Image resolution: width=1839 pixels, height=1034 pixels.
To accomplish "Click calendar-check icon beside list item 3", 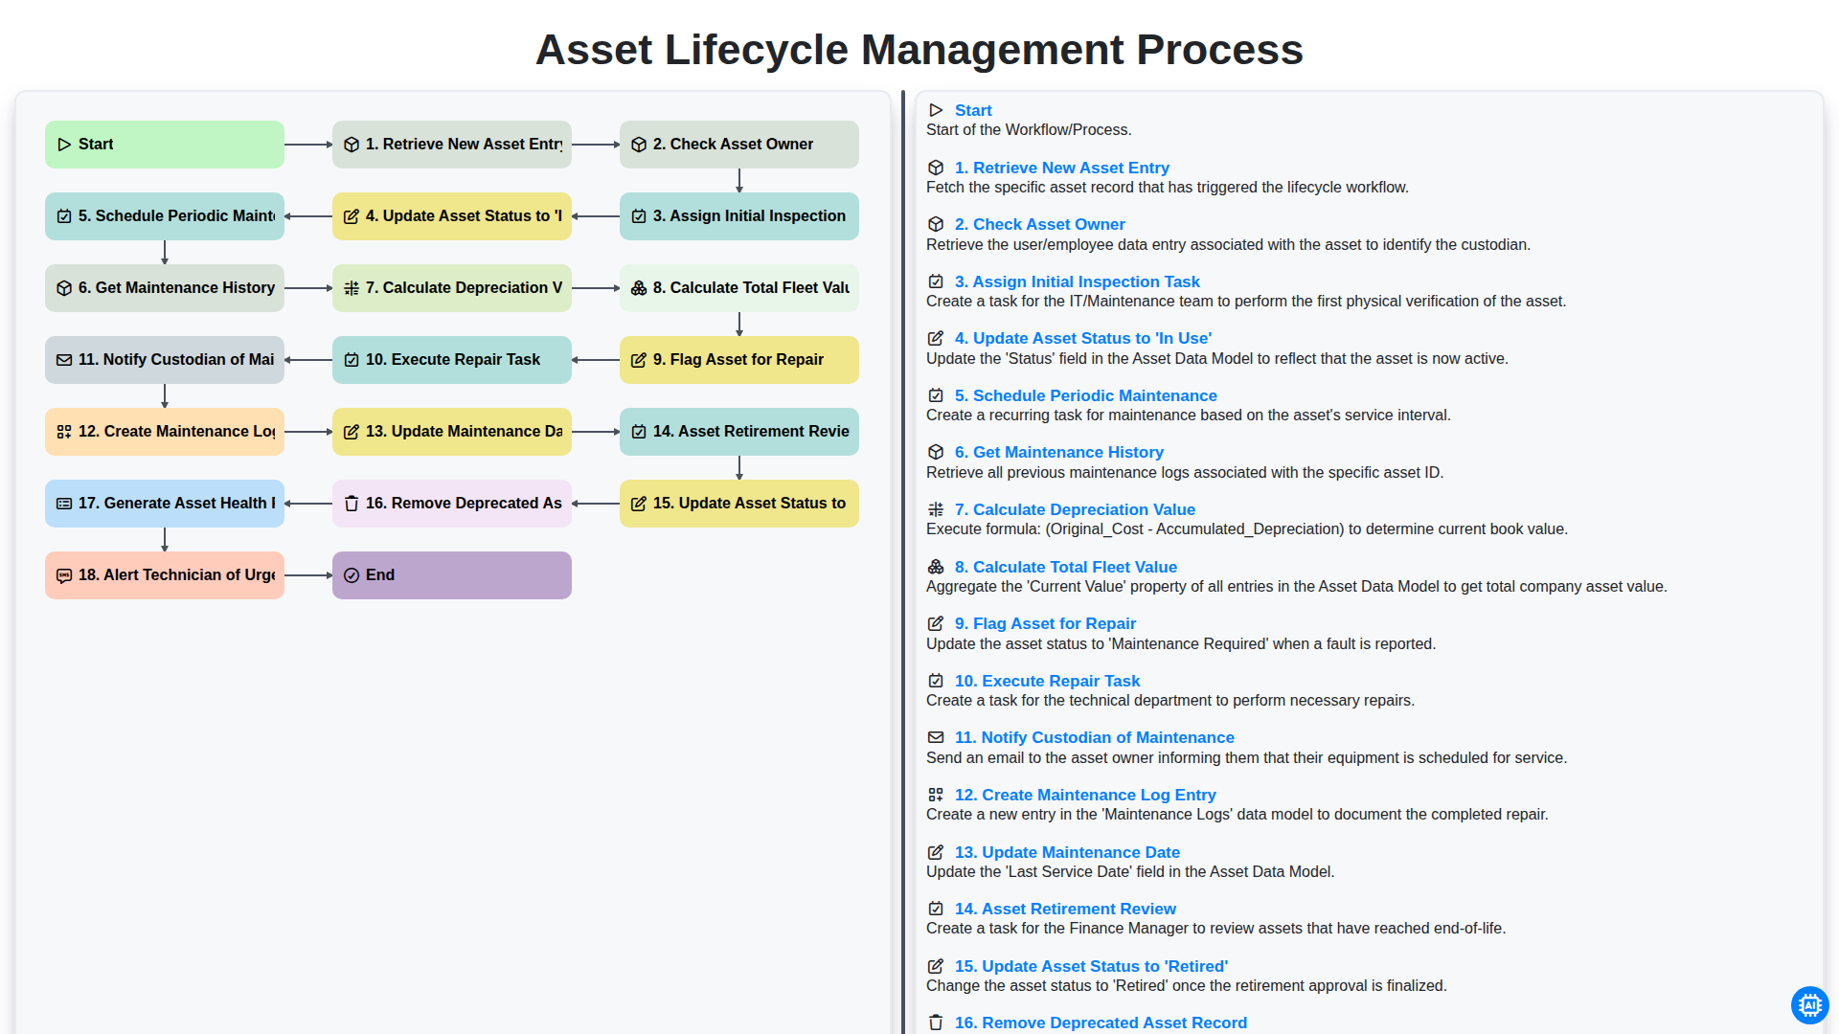I will click(x=936, y=281).
